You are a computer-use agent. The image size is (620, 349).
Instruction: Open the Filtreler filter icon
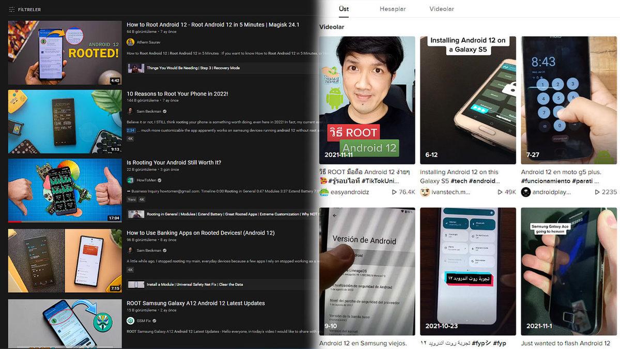coord(12,9)
